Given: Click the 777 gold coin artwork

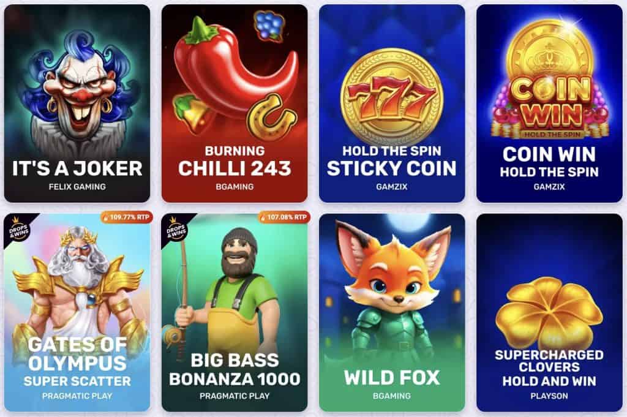Looking at the screenshot, I should click(x=392, y=97).
